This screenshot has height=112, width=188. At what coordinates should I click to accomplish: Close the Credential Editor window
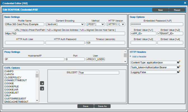pyautogui.click(x=185, y=3)
